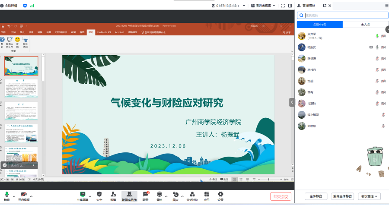Open the 会议管控 dropdown

370,196
